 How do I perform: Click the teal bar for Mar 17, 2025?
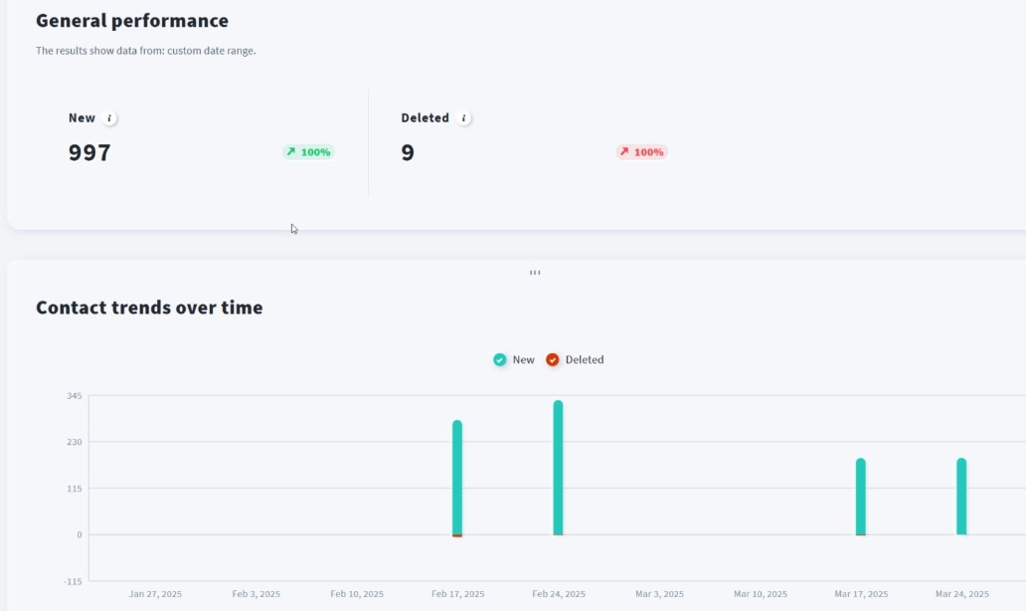pos(860,496)
